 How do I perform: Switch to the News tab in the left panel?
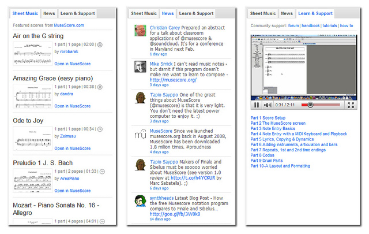pyautogui.click(x=49, y=13)
